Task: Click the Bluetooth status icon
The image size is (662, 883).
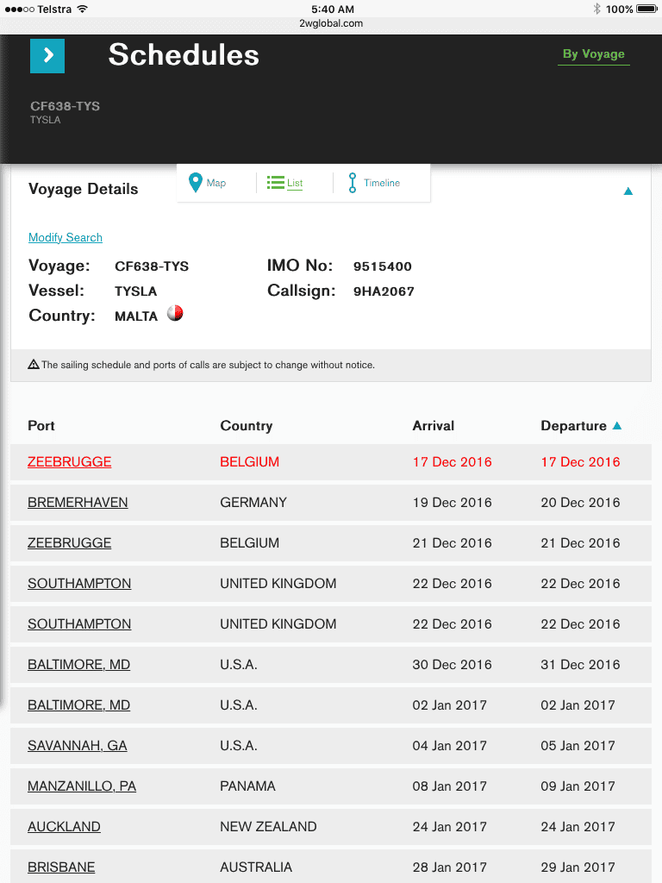Action: (x=596, y=9)
